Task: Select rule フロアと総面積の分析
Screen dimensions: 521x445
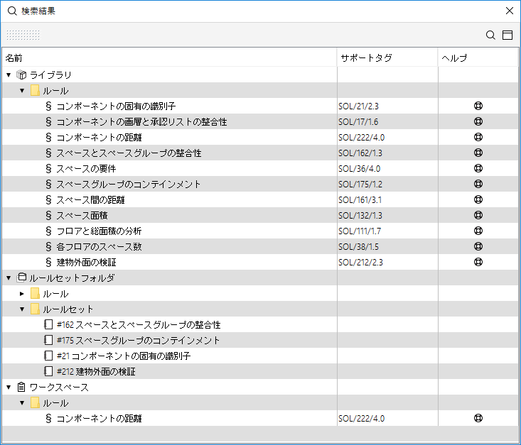Action: [99, 231]
